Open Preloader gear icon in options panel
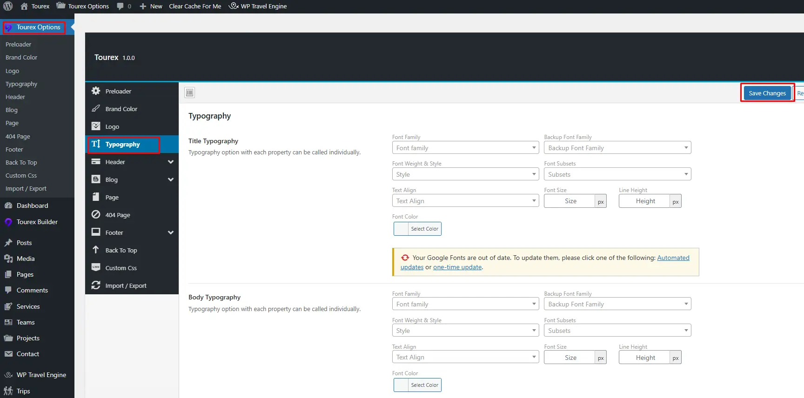 pos(96,91)
